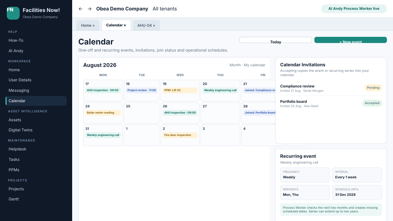The width and height of the screenshot is (393, 221).
Task: Click the AI Andy Process Worker live badge
Action: (354, 9)
